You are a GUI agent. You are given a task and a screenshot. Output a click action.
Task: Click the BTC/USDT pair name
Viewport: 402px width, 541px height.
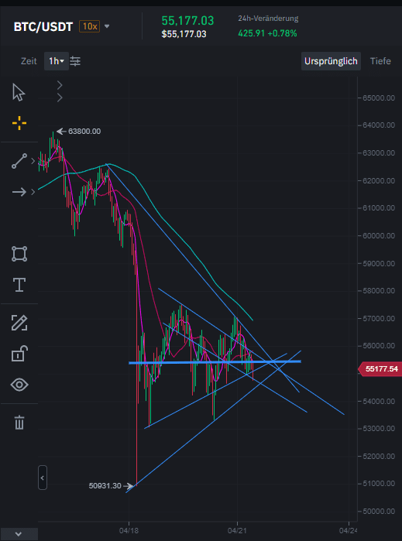[x=43, y=26]
